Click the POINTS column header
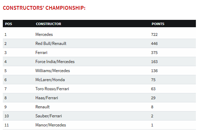Image resolution: width=198 pixels, height=132 pixels. [x=158, y=24]
